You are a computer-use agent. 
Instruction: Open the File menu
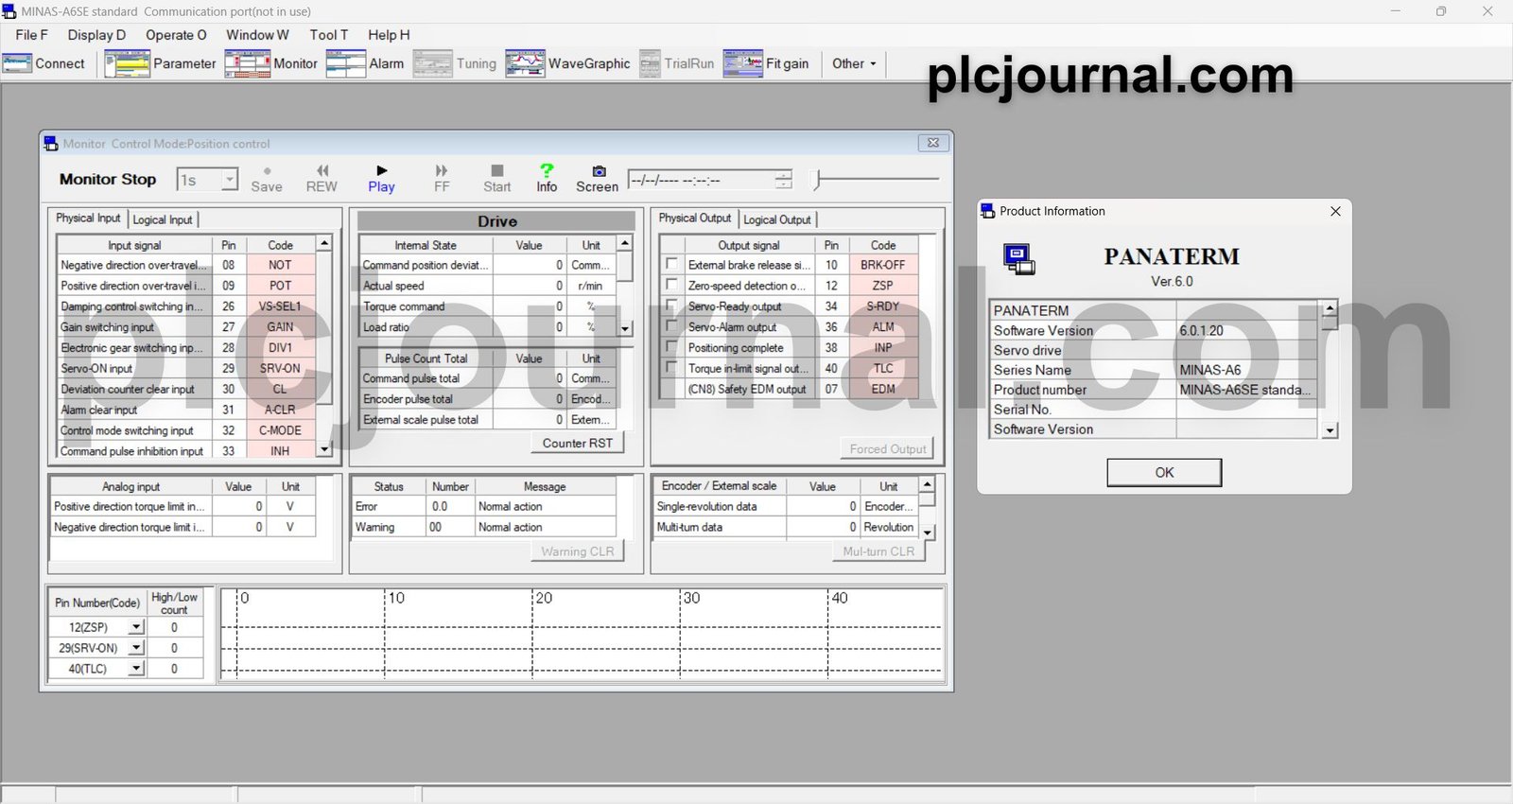(x=31, y=34)
